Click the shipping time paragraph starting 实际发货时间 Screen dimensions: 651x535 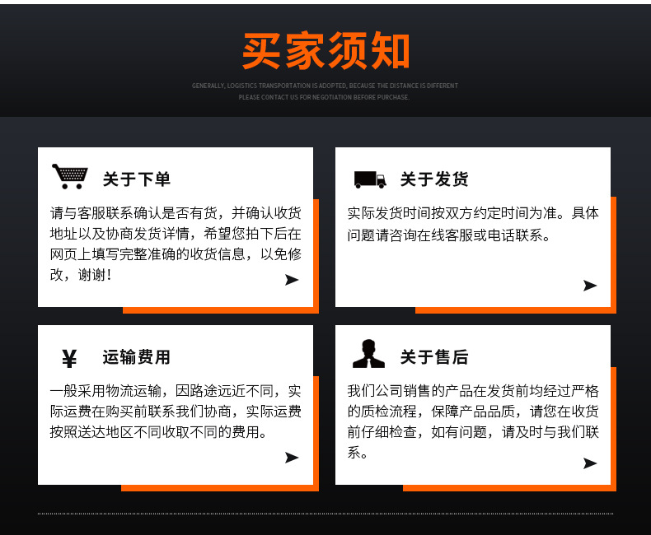coord(473,224)
